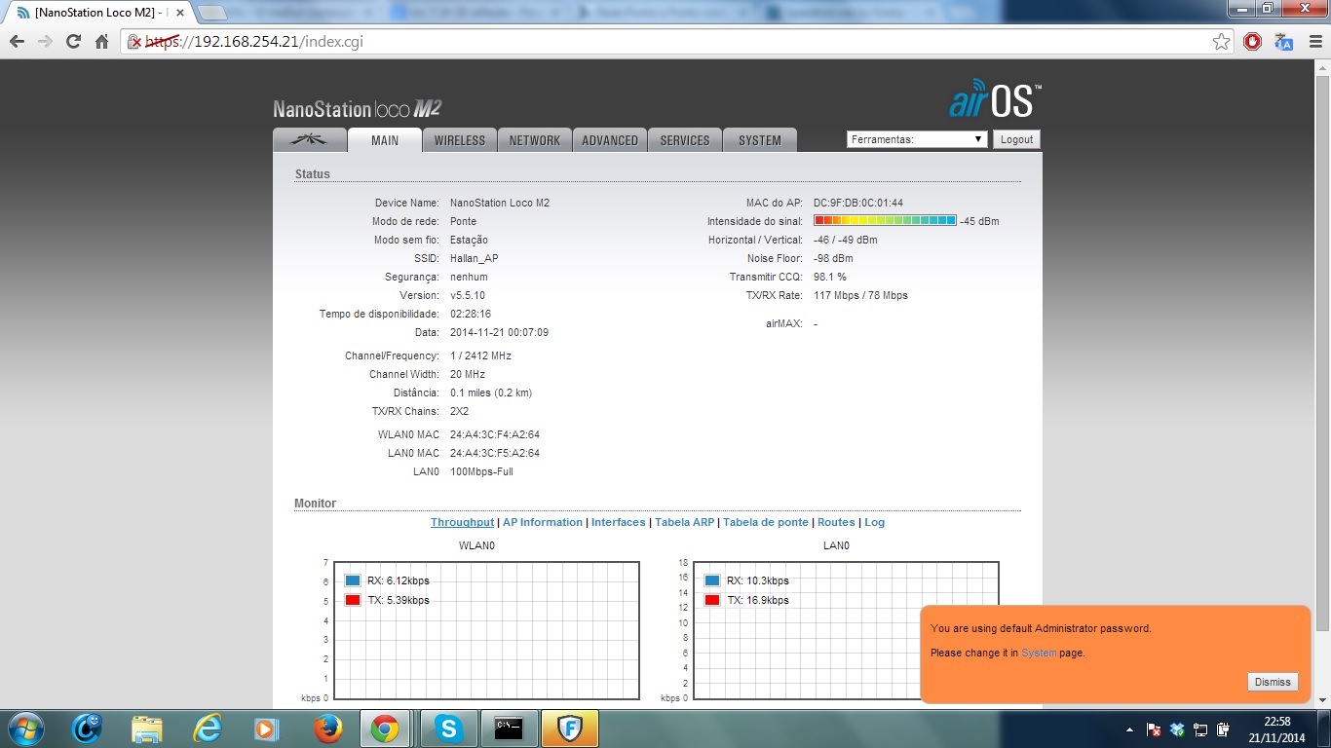Open Skype from the taskbar
Screen dimensions: 1331x748
448,729
